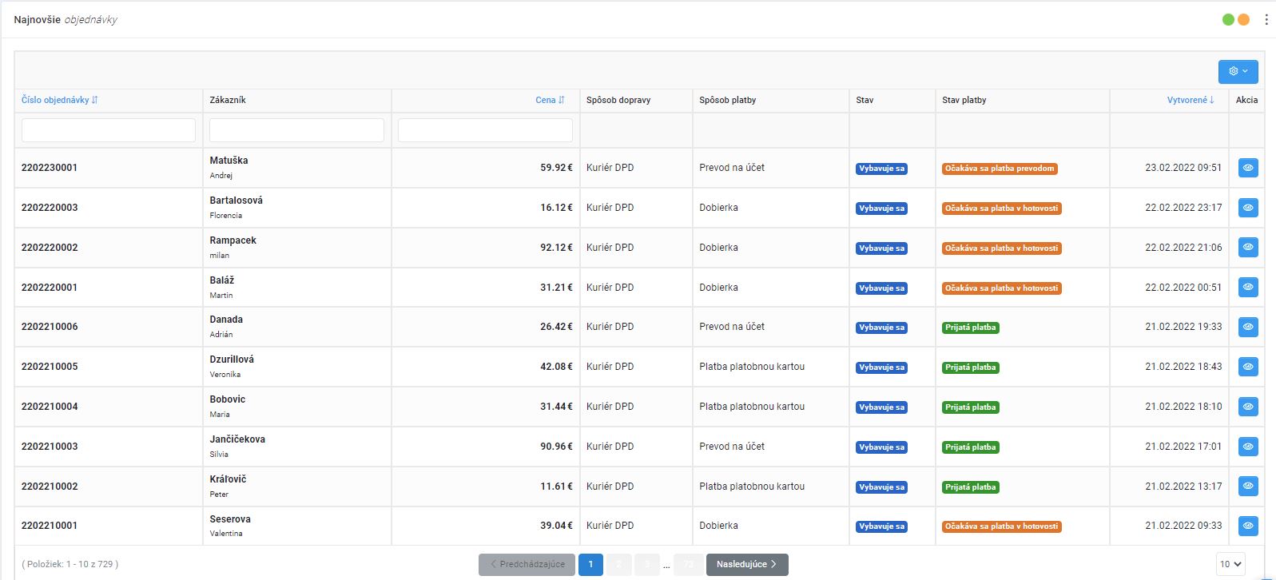
Task: Focus the Zákazník filter input
Action: coord(296,130)
